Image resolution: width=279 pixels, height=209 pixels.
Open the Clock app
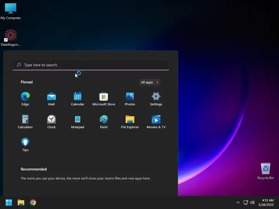(x=51, y=122)
